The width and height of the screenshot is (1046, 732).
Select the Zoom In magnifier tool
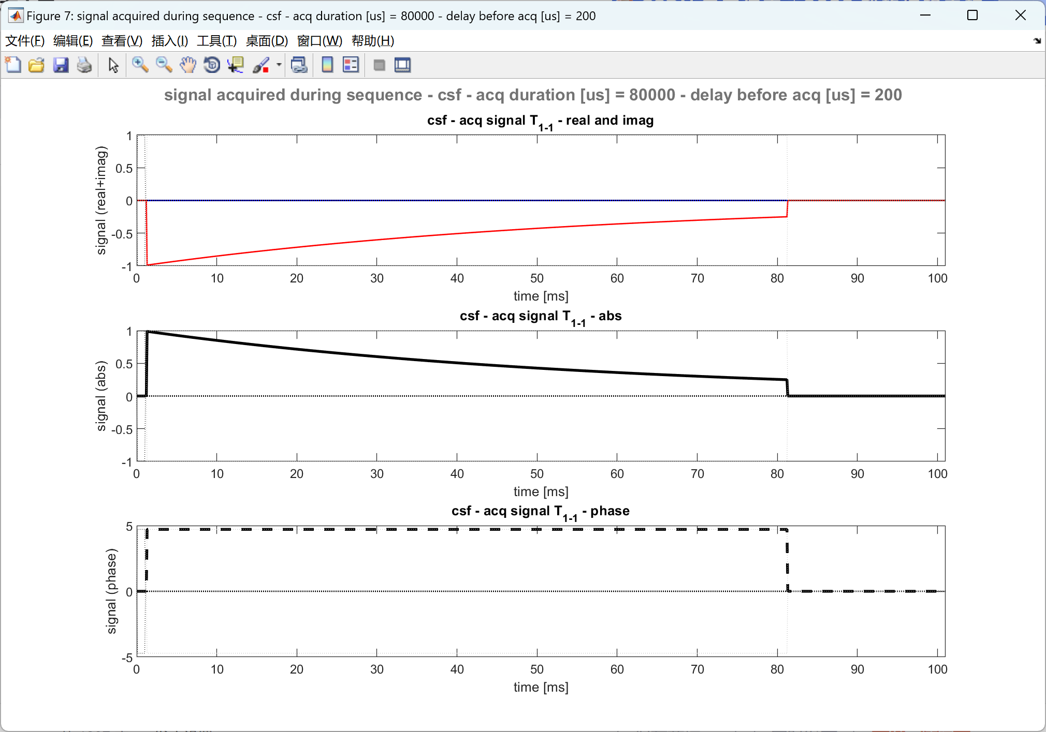pyautogui.click(x=140, y=65)
